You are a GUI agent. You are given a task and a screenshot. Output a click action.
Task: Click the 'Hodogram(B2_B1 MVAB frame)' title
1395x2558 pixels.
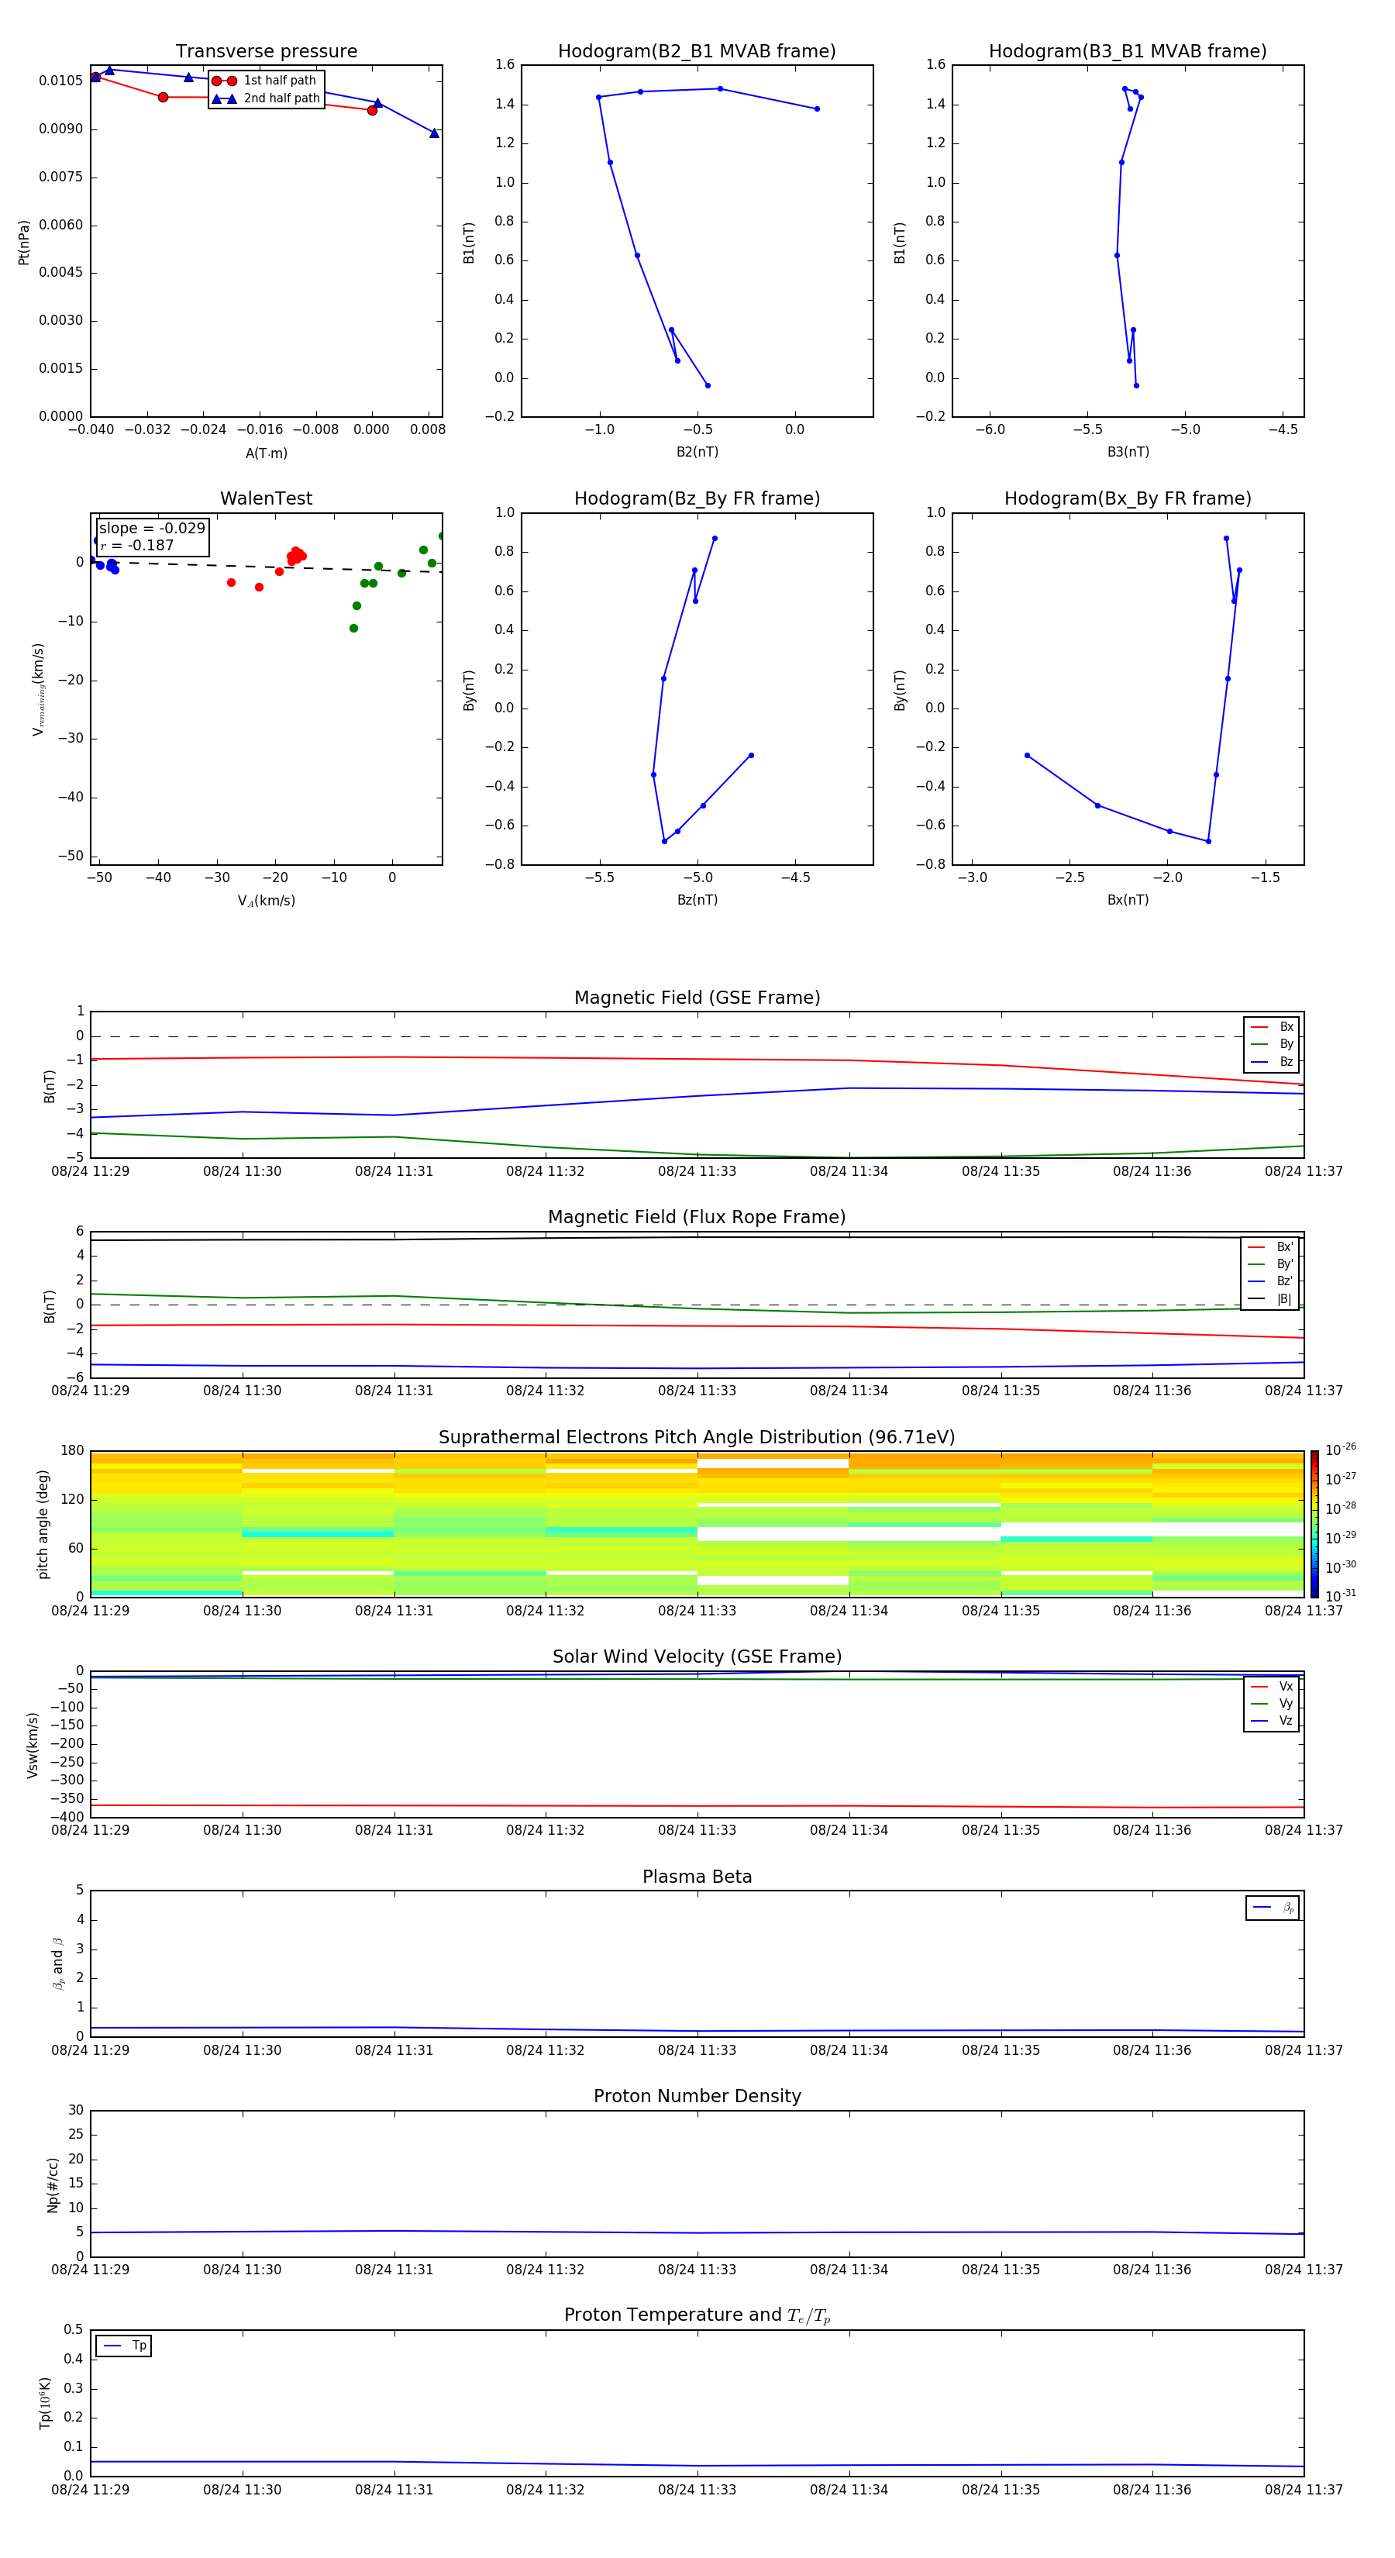coord(697,52)
